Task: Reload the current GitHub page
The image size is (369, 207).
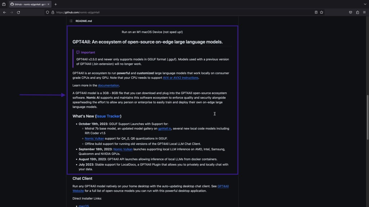Action: coord(18,12)
